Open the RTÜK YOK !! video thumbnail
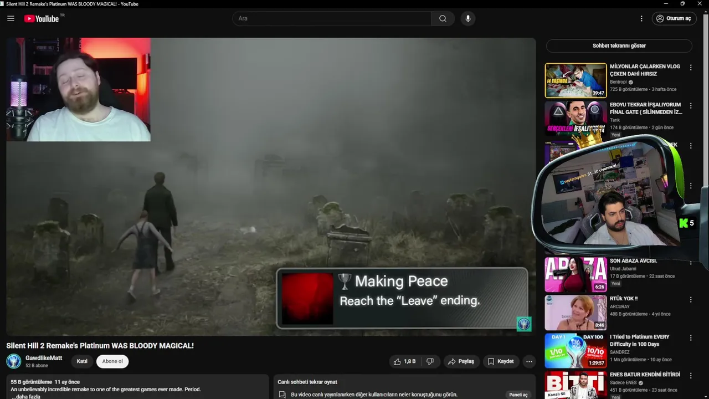This screenshot has width=709, height=399. pyautogui.click(x=576, y=313)
